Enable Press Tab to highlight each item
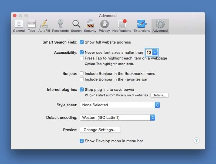 pyautogui.click(x=82, y=58)
